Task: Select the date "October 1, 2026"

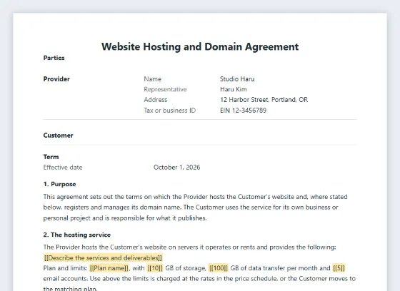Action: 177,168
